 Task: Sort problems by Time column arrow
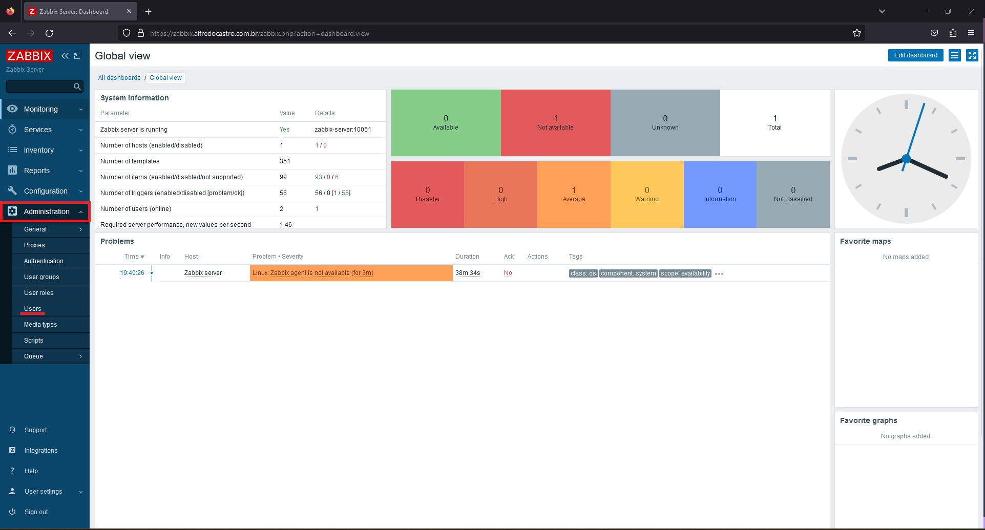pos(142,257)
